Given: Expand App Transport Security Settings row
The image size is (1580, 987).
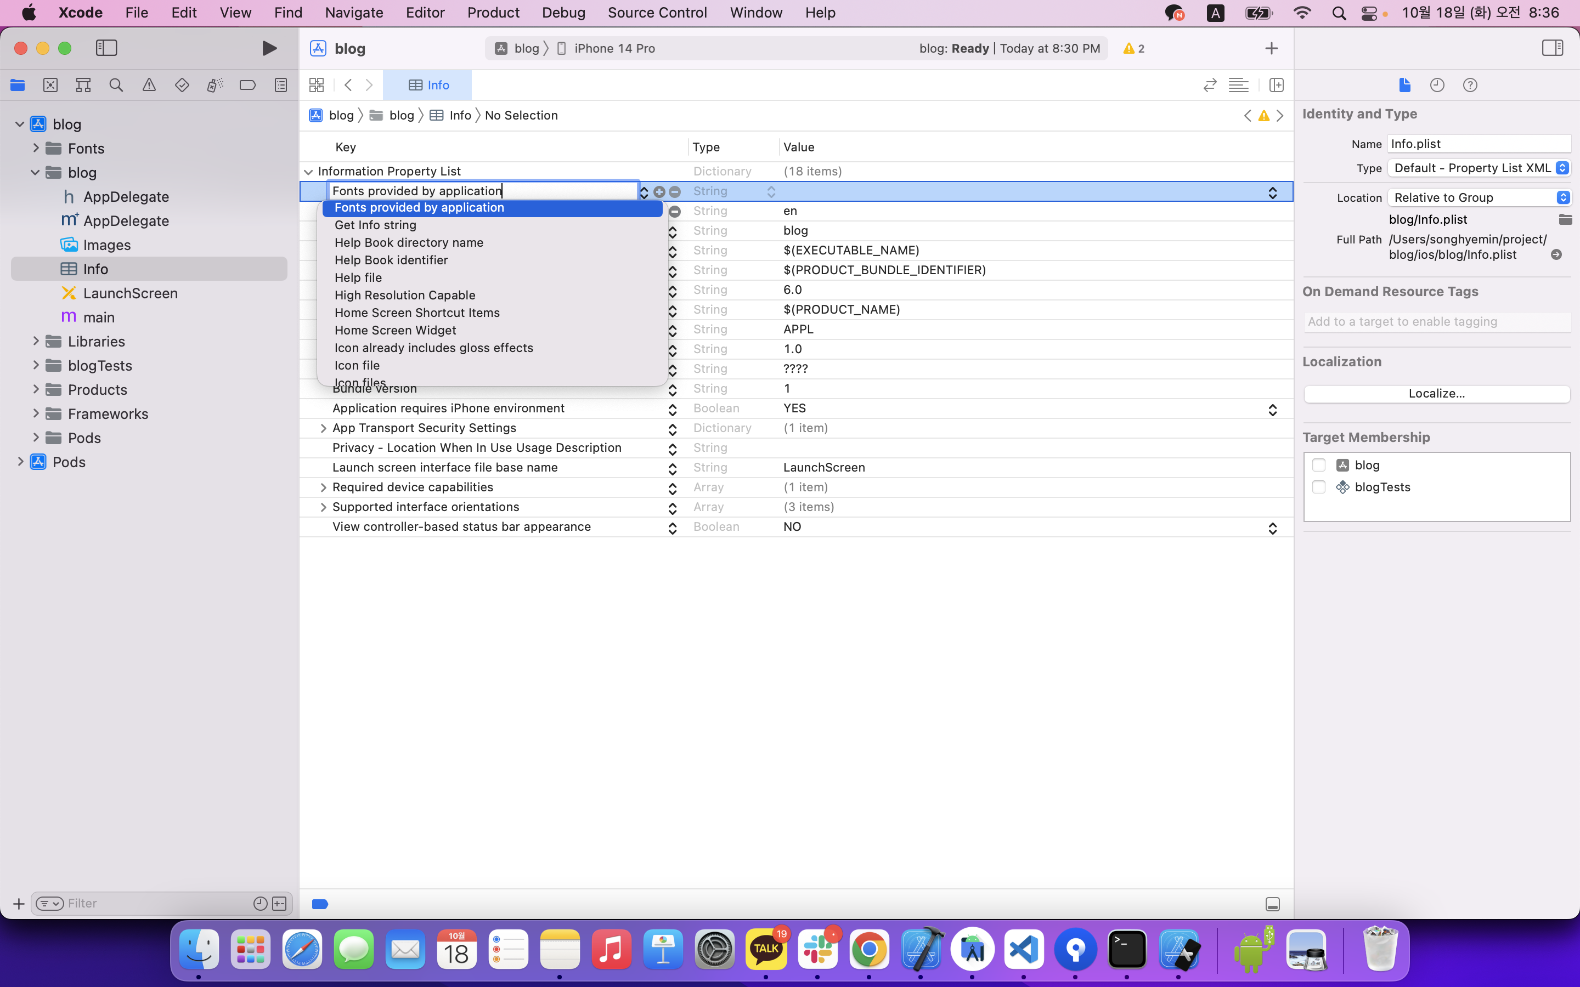Looking at the screenshot, I should click(x=323, y=428).
